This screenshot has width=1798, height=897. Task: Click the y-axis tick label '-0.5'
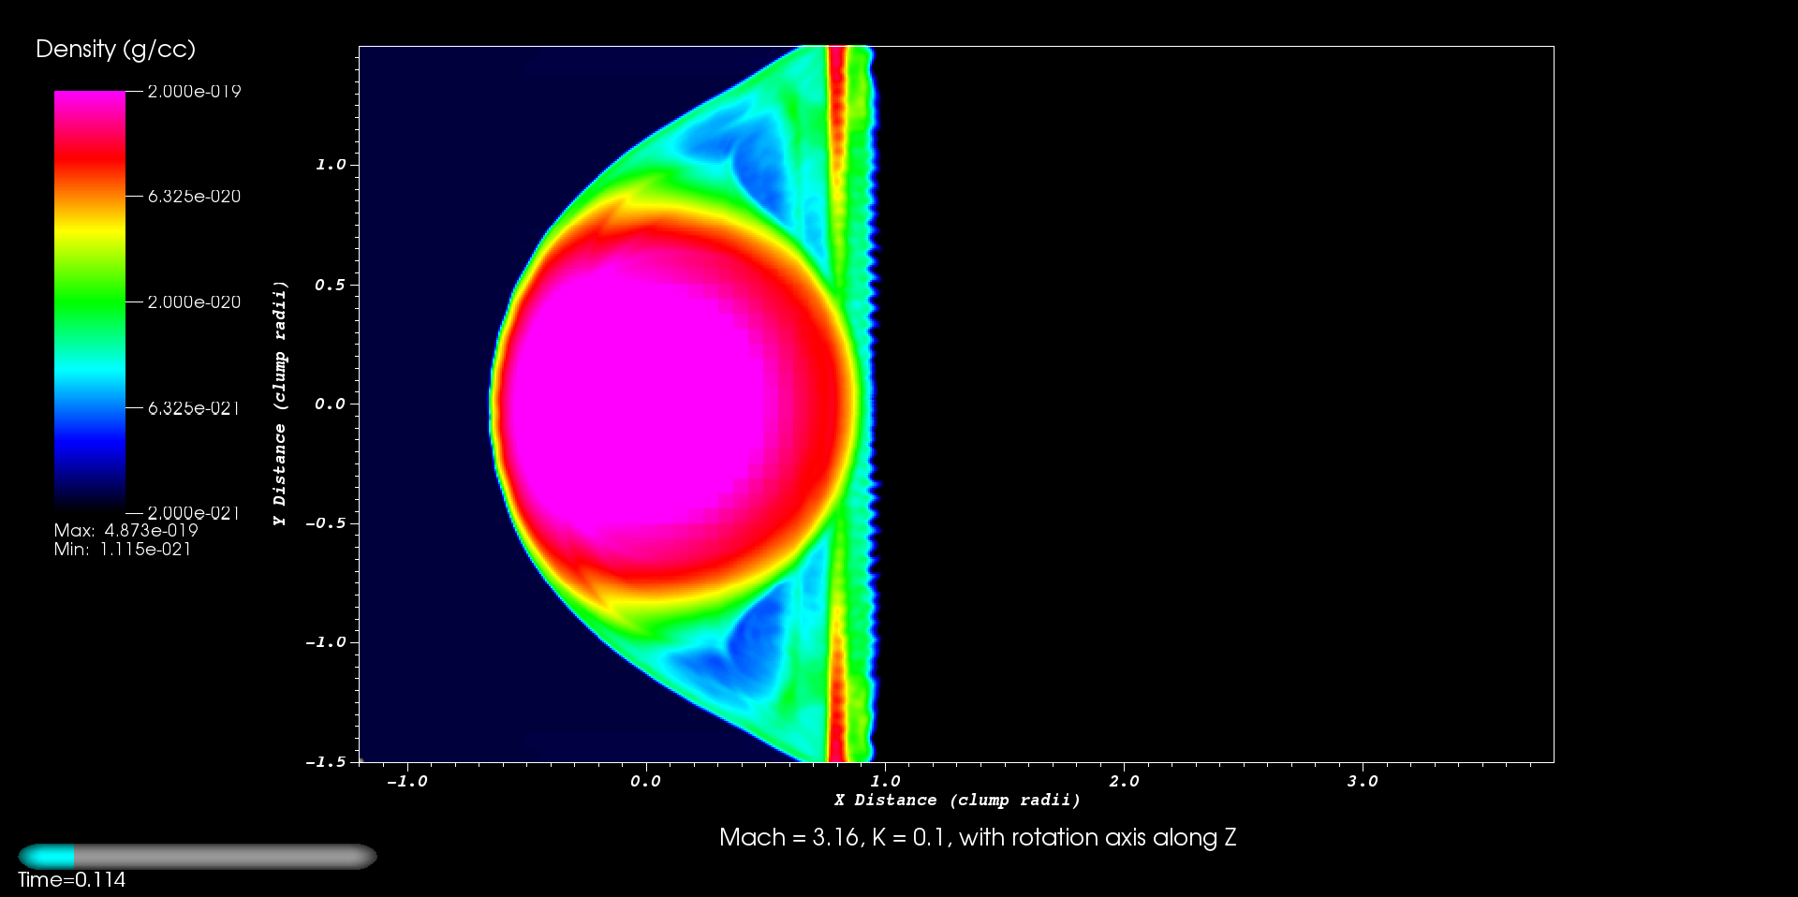pyautogui.click(x=326, y=522)
